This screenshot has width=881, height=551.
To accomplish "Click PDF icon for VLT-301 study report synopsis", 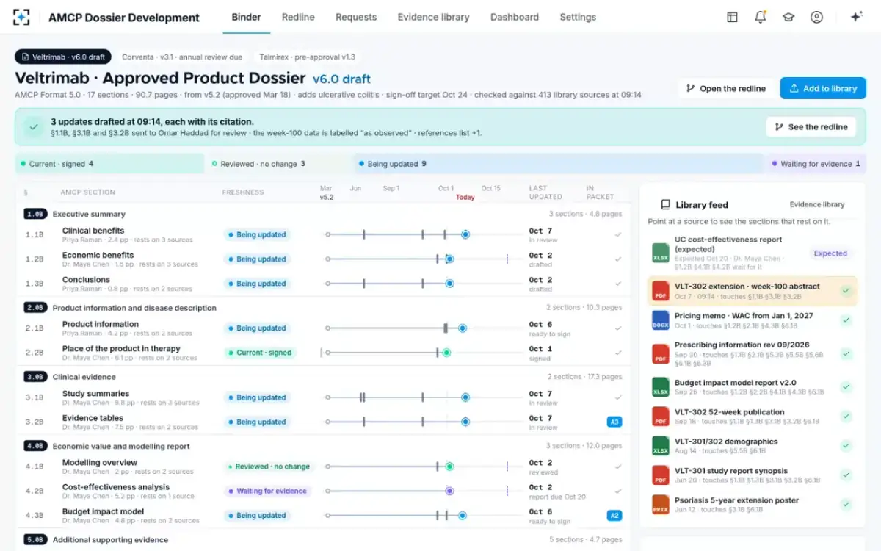I will [x=661, y=475].
